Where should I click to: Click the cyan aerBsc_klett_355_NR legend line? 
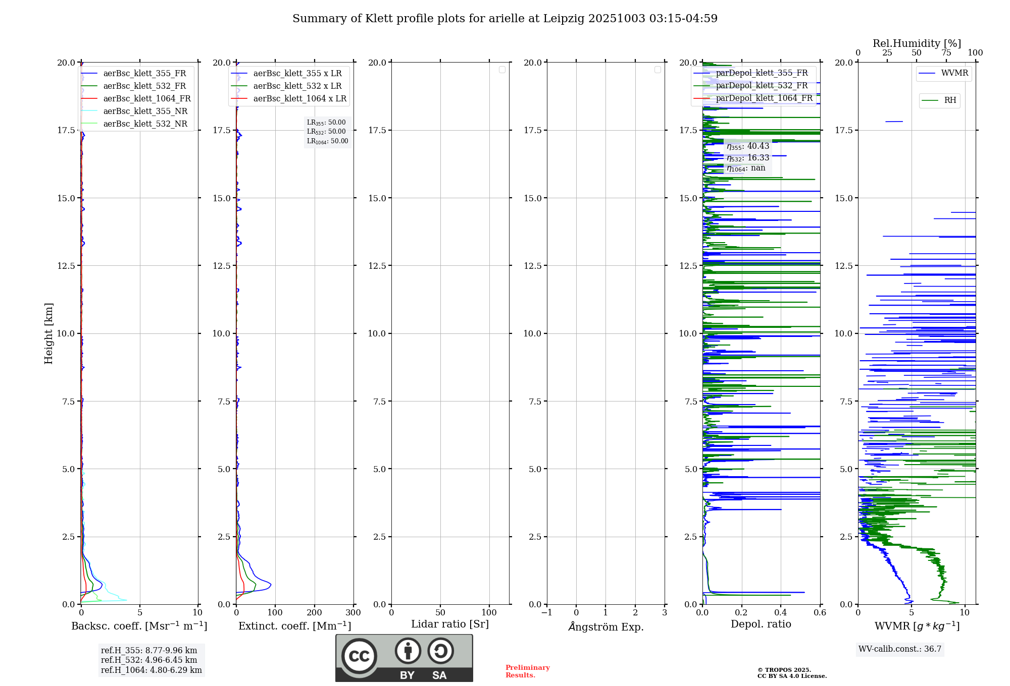tap(89, 111)
